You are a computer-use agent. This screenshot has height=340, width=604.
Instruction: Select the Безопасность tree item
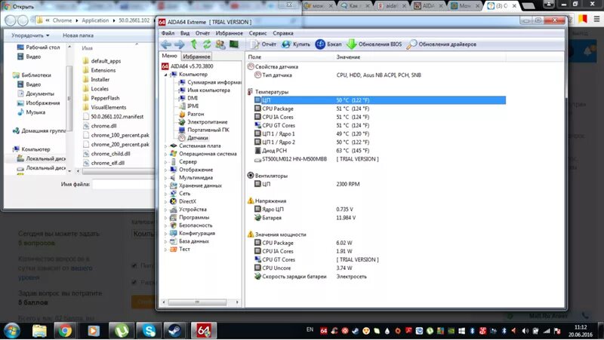coord(192,225)
